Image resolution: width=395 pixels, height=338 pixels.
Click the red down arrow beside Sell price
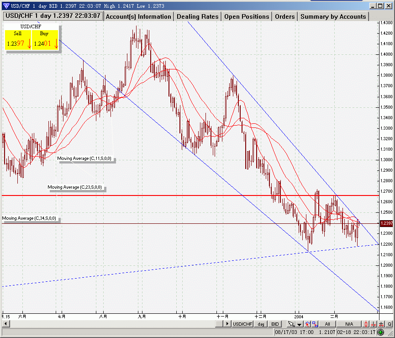tap(29, 43)
